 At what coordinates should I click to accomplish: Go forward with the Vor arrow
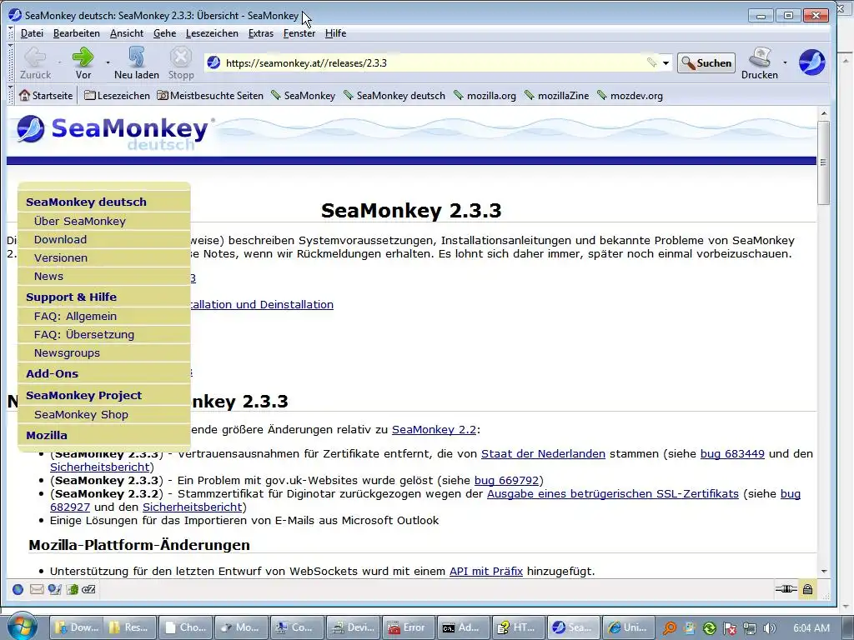point(83,62)
